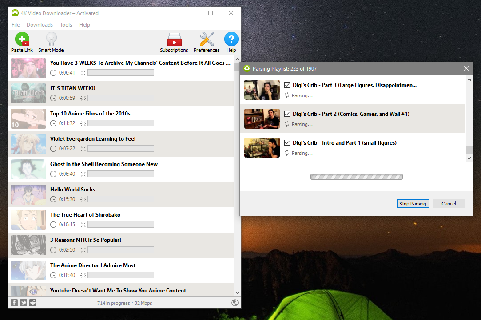This screenshot has width=481, height=320.
Task: Open the Twitter icon in status bar
Action: (24, 303)
